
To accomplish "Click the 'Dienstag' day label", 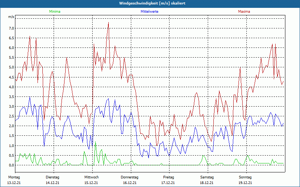I will 52,177.
